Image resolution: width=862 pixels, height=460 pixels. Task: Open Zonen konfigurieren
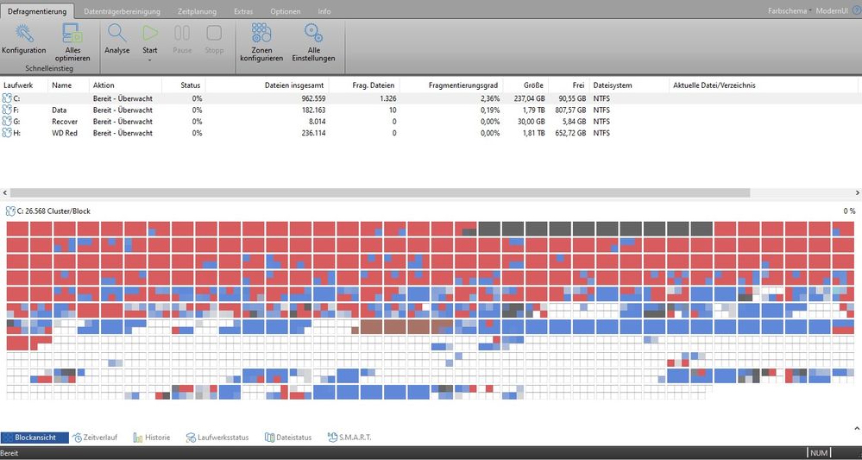(x=261, y=33)
